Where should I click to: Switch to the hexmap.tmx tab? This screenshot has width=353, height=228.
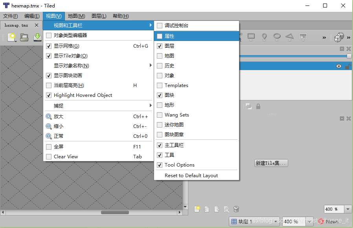[16, 26]
